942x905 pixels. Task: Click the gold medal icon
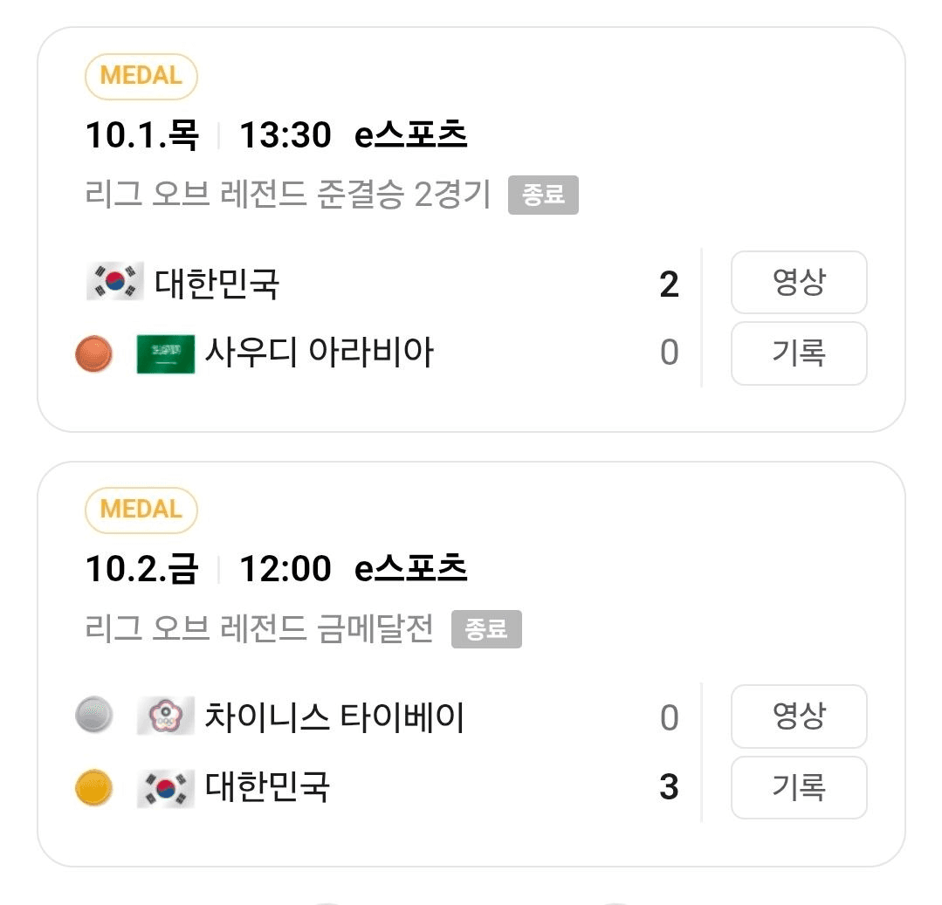pyautogui.click(x=93, y=787)
